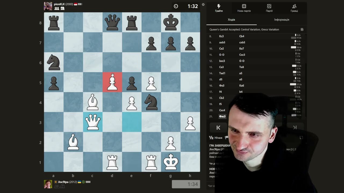Screen dimensions: 344x193
Task: Click the black king on g8
Action: pyautogui.click(x=171, y=23)
